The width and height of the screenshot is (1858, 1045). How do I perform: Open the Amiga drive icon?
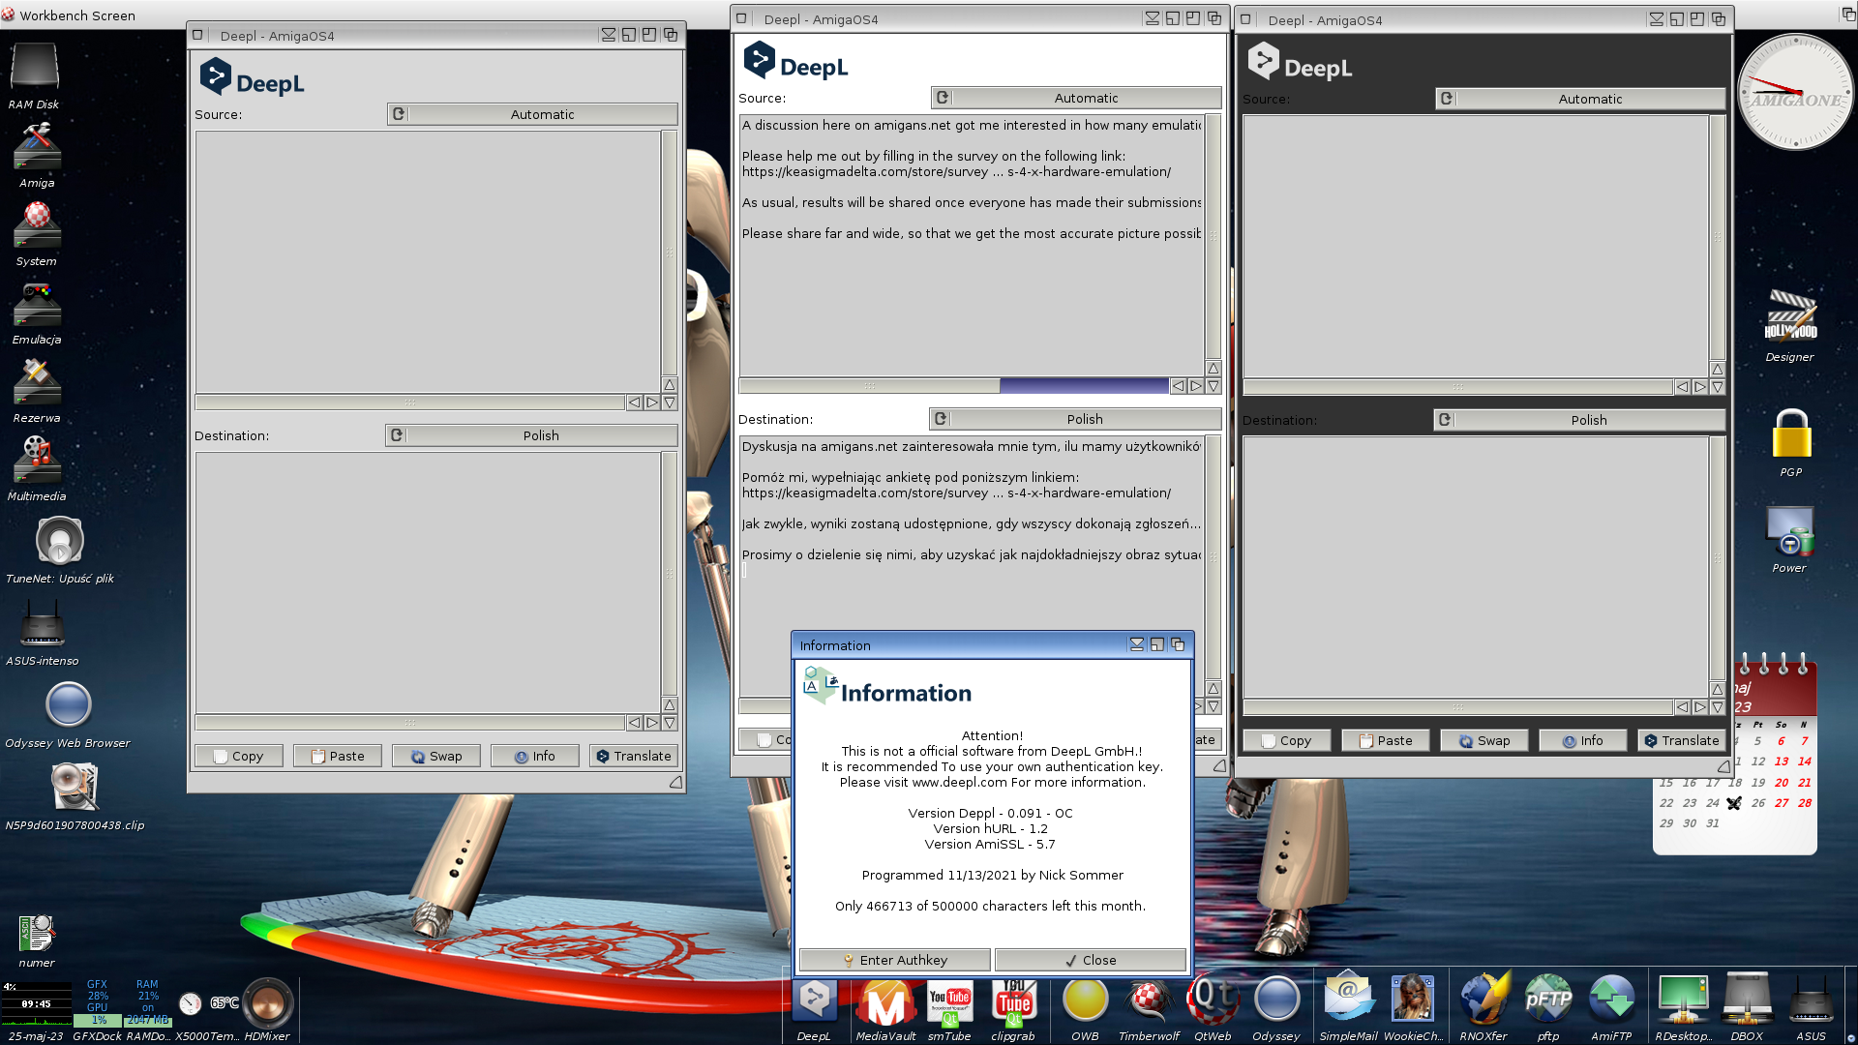click(x=37, y=146)
